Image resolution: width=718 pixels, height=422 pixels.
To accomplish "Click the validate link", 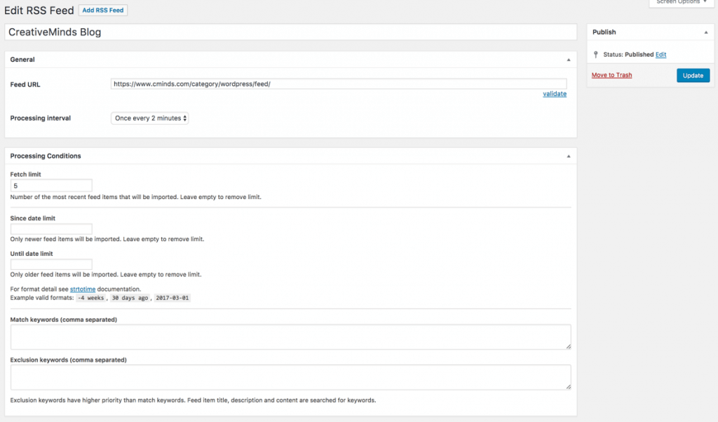I will pos(554,94).
